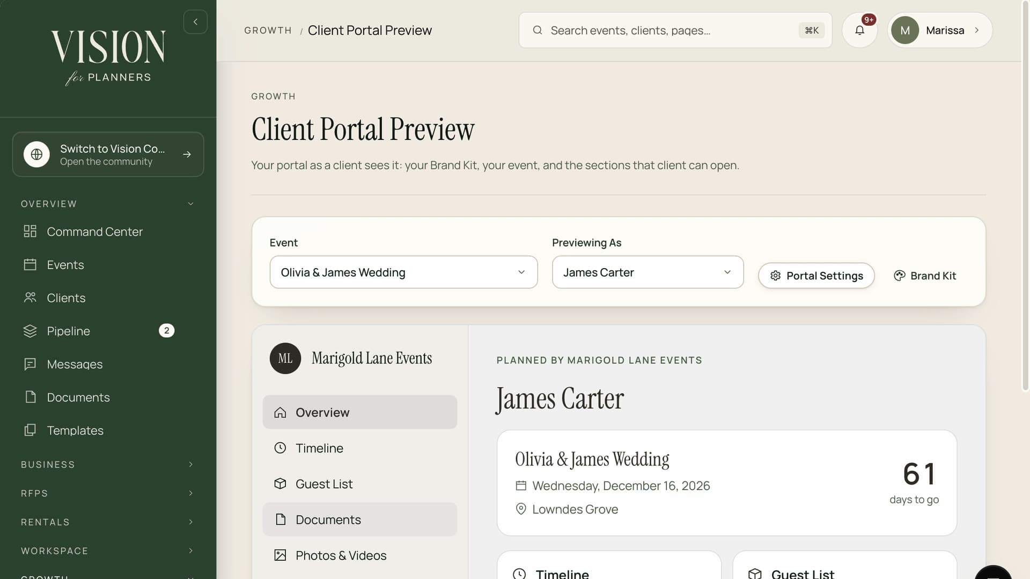Viewport: 1030px width, 579px height.
Task: Click the sidebar Documents file icon
Action: coord(31,397)
